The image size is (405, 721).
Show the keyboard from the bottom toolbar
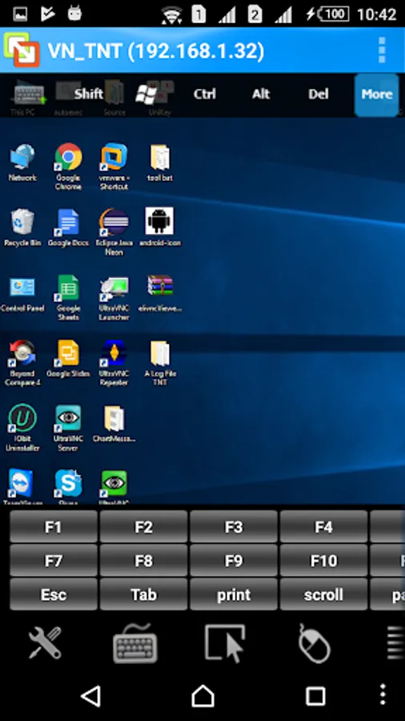[x=135, y=642]
